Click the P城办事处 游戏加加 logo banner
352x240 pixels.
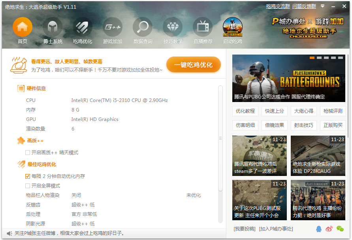pos(307,28)
